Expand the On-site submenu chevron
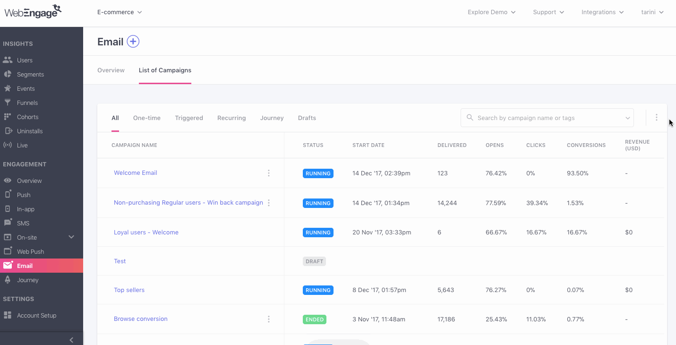Viewport: 676px width, 345px height. (71, 237)
